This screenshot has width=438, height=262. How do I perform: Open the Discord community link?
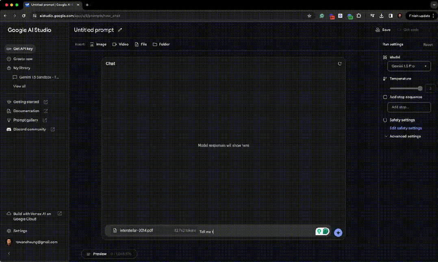(30, 129)
